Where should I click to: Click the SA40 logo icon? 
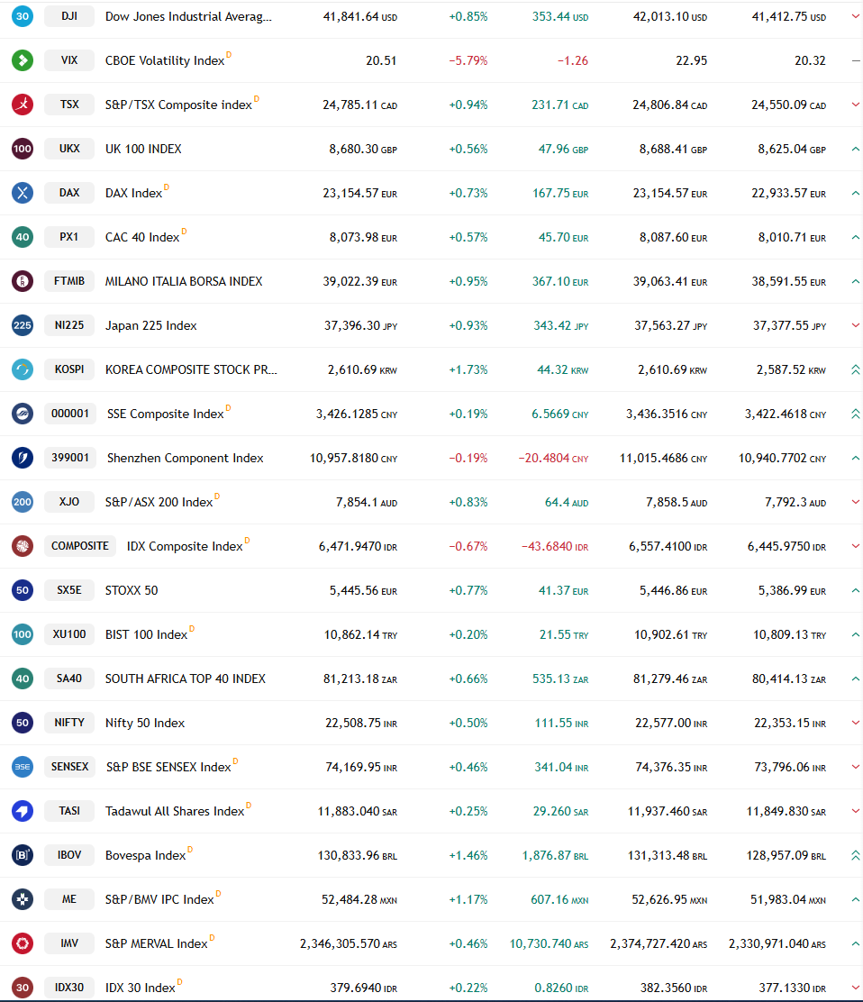pyautogui.click(x=23, y=679)
